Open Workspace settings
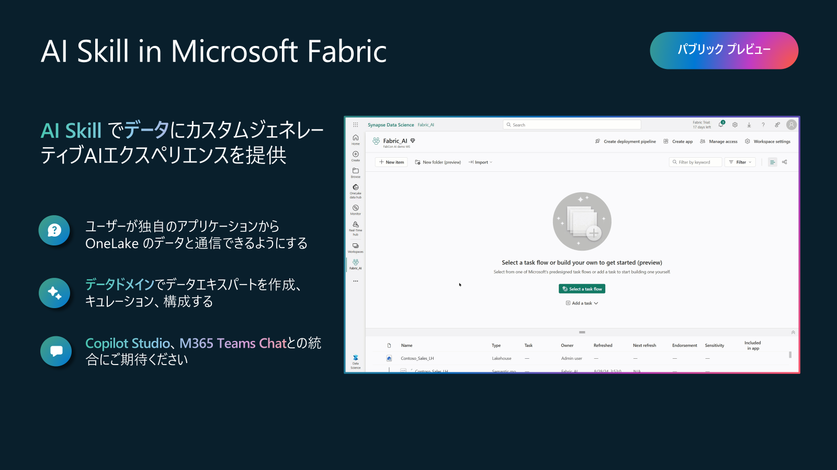This screenshot has height=470, width=837. [767, 142]
